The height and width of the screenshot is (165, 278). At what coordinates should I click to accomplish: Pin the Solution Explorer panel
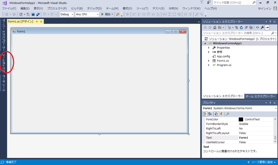(270, 22)
